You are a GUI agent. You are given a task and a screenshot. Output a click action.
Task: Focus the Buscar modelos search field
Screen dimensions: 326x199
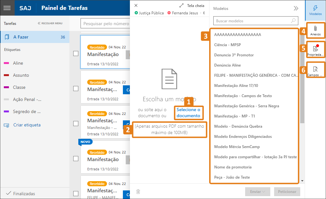point(253,21)
